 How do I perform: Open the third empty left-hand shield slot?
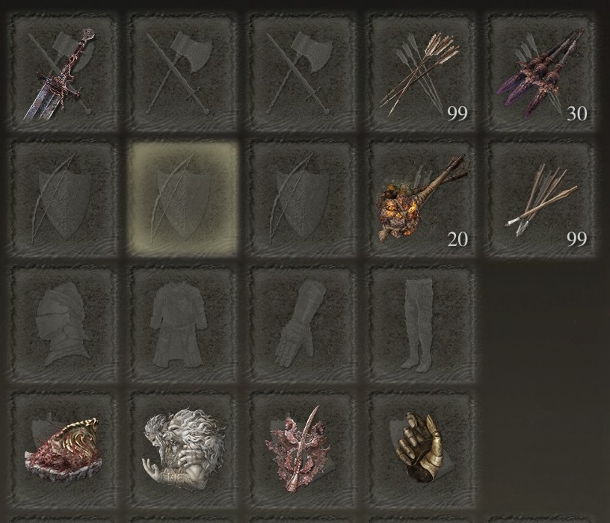(x=302, y=198)
